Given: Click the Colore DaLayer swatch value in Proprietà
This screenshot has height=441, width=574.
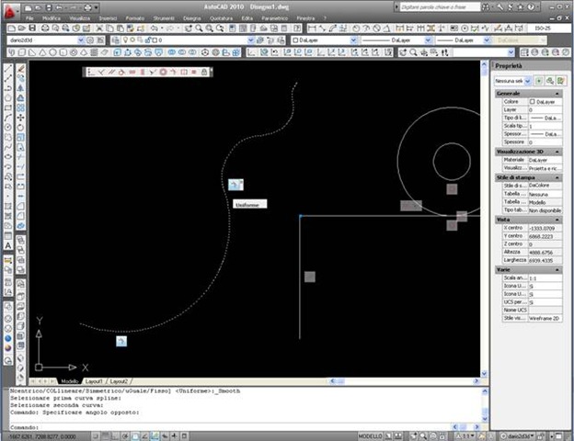Looking at the screenshot, I should tap(545, 102).
